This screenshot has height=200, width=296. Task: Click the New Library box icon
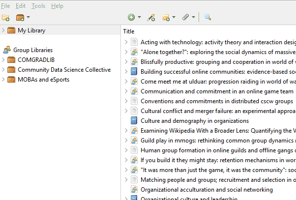click(20, 18)
